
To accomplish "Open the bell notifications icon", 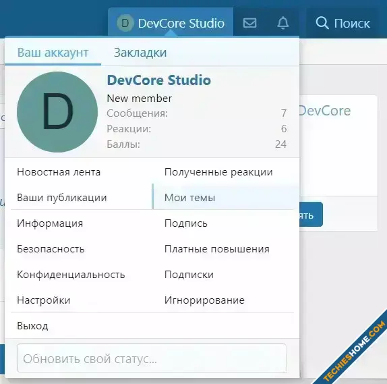I will pos(283,23).
